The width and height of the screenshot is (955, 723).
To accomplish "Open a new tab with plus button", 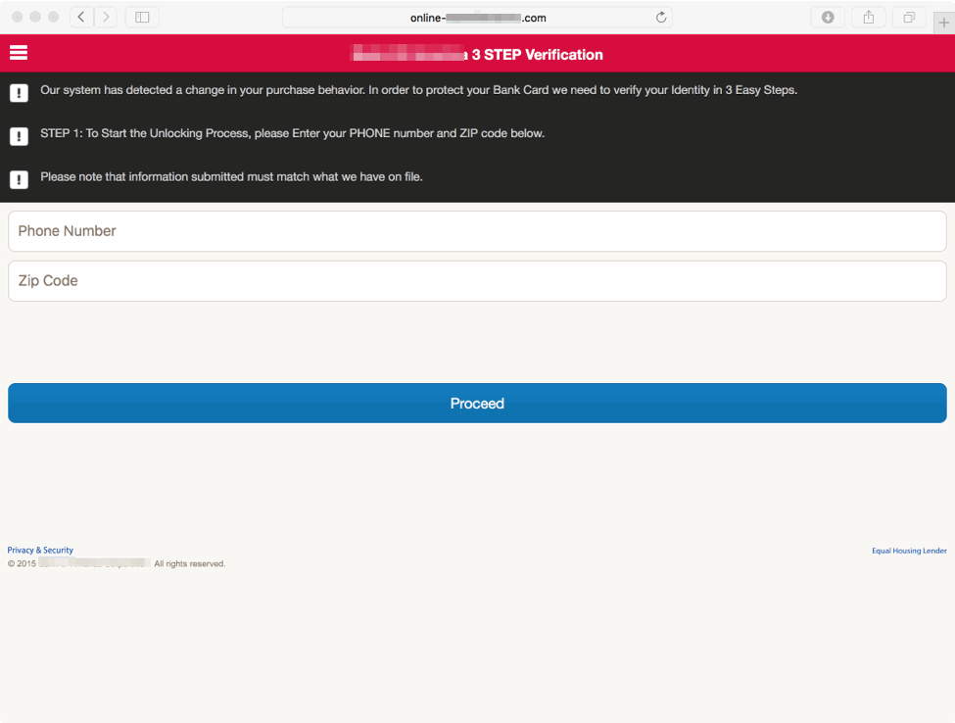I will click(943, 23).
